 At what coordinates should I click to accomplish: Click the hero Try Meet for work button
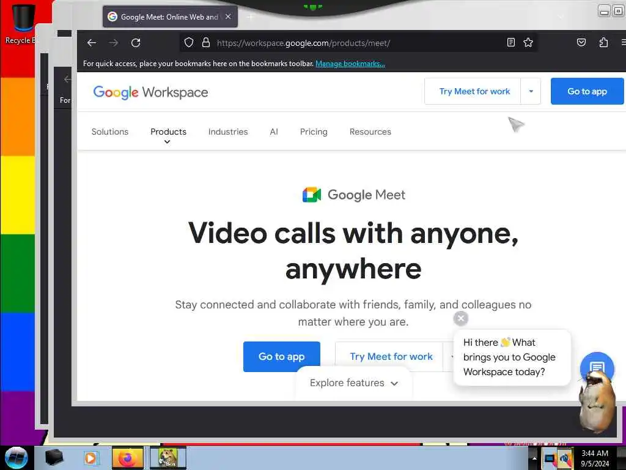tap(391, 357)
